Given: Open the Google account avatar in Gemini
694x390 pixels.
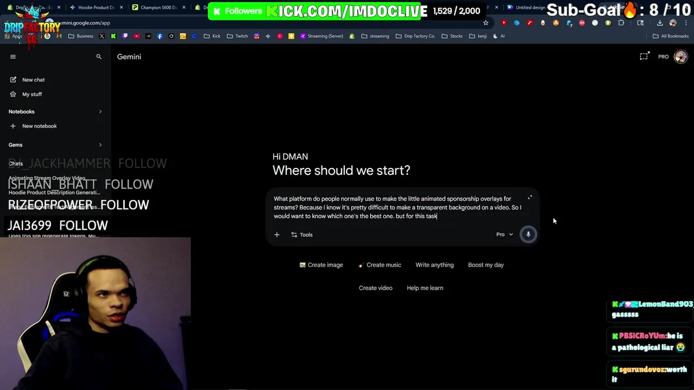Looking at the screenshot, I should tap(680, 56).
